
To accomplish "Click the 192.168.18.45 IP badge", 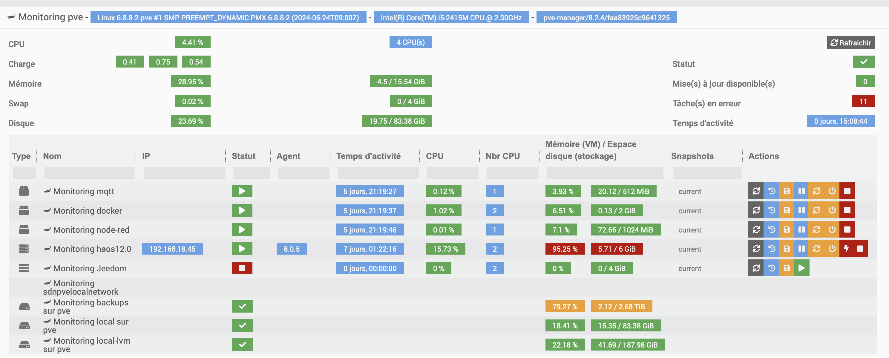I will pyautogui.click(x=172, y=249).
